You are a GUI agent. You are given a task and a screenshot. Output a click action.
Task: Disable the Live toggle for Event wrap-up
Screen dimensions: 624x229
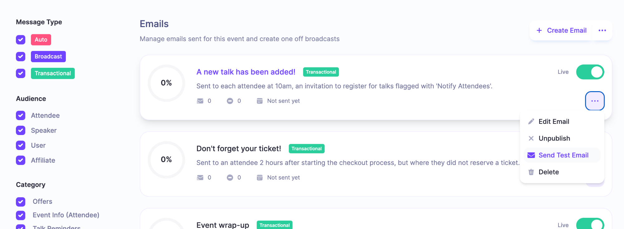590,224
